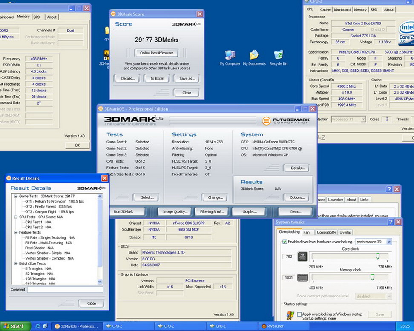Open Filtering & AA button

(212, 211)
